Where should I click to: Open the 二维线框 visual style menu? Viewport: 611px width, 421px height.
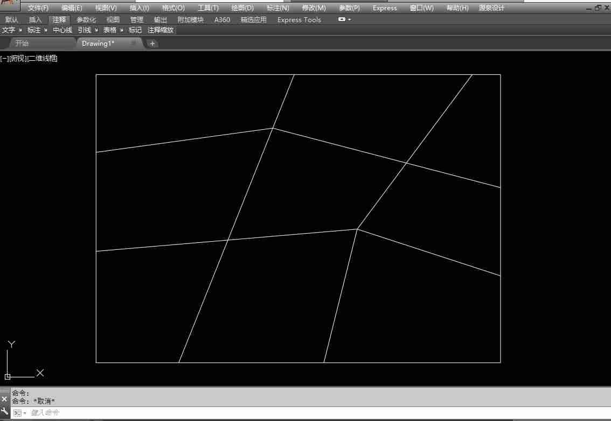43,59
